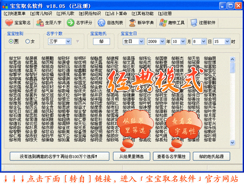Select the 男 gender radio button
Screen dimensions: 244x186
click(11, 41)
